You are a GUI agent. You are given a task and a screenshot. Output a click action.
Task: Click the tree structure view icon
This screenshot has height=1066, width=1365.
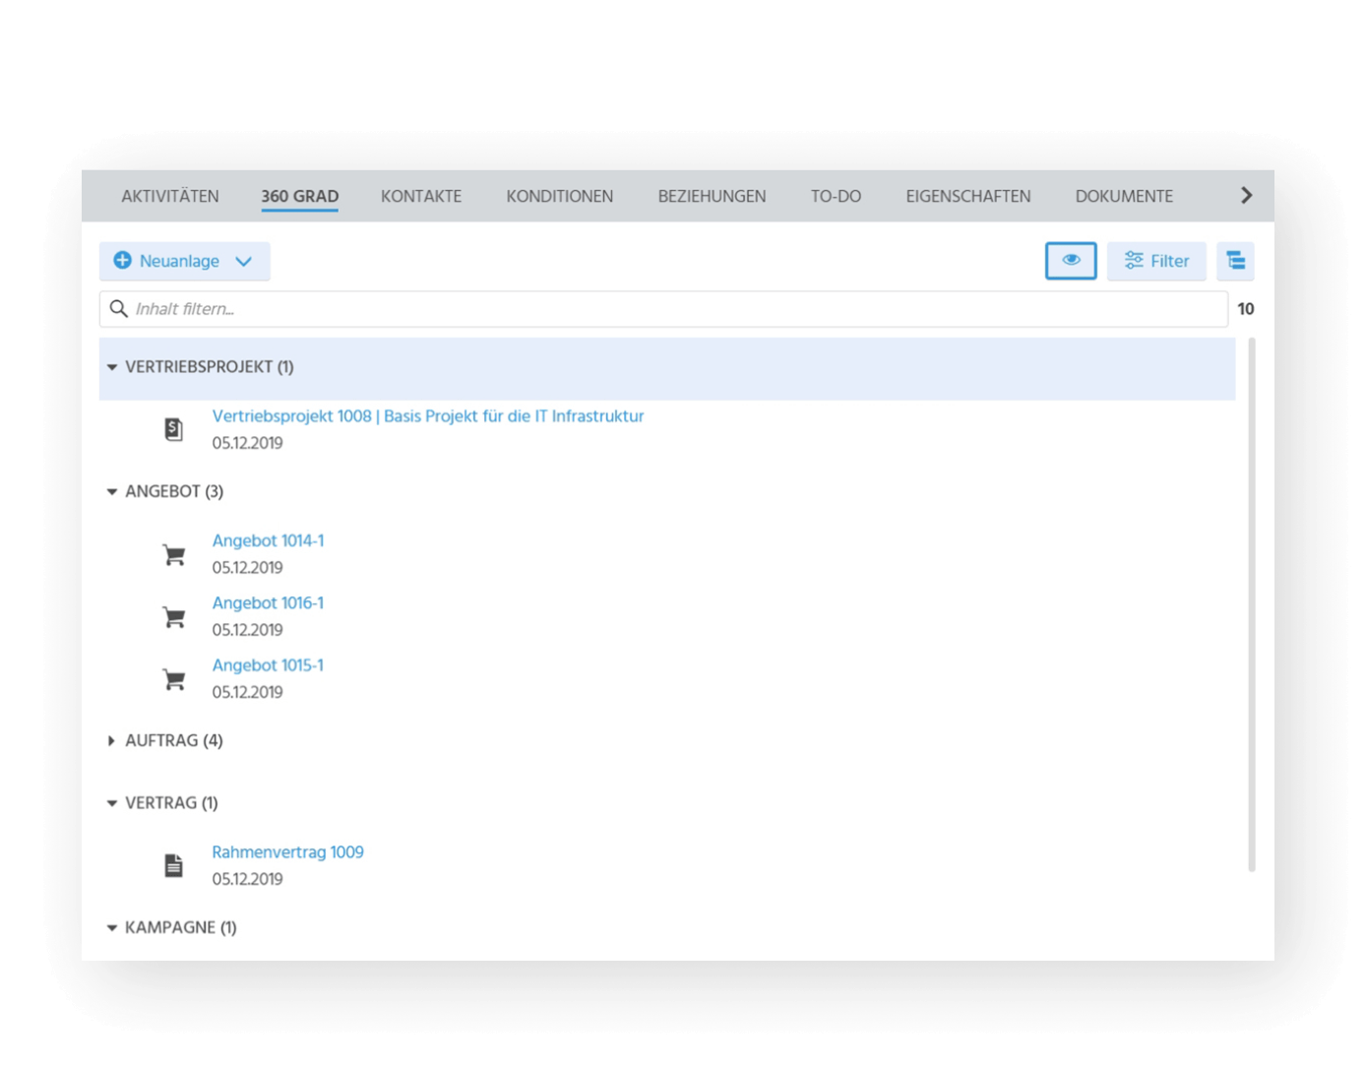click(1235, 261)
